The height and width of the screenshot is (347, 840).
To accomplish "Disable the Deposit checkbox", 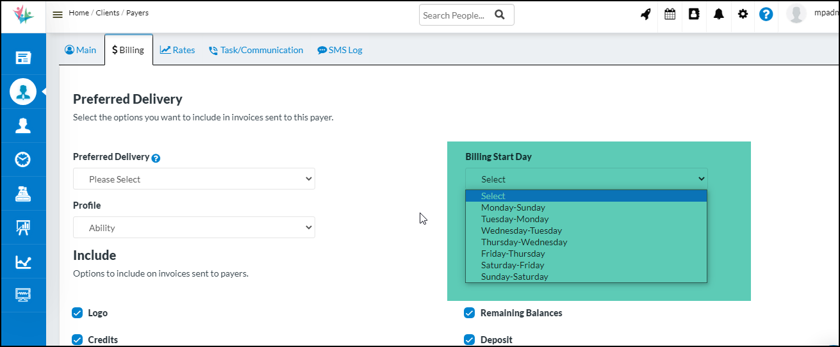I will pos(470,340).
